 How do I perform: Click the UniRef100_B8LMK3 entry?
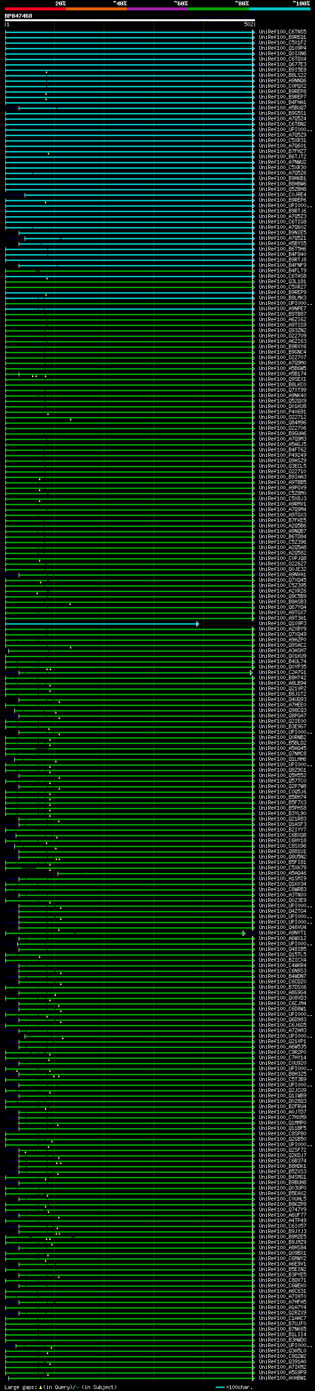pyautogui.click(x=283, y=298)
